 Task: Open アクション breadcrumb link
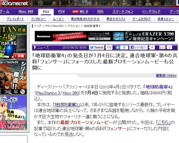click(73, 26)
